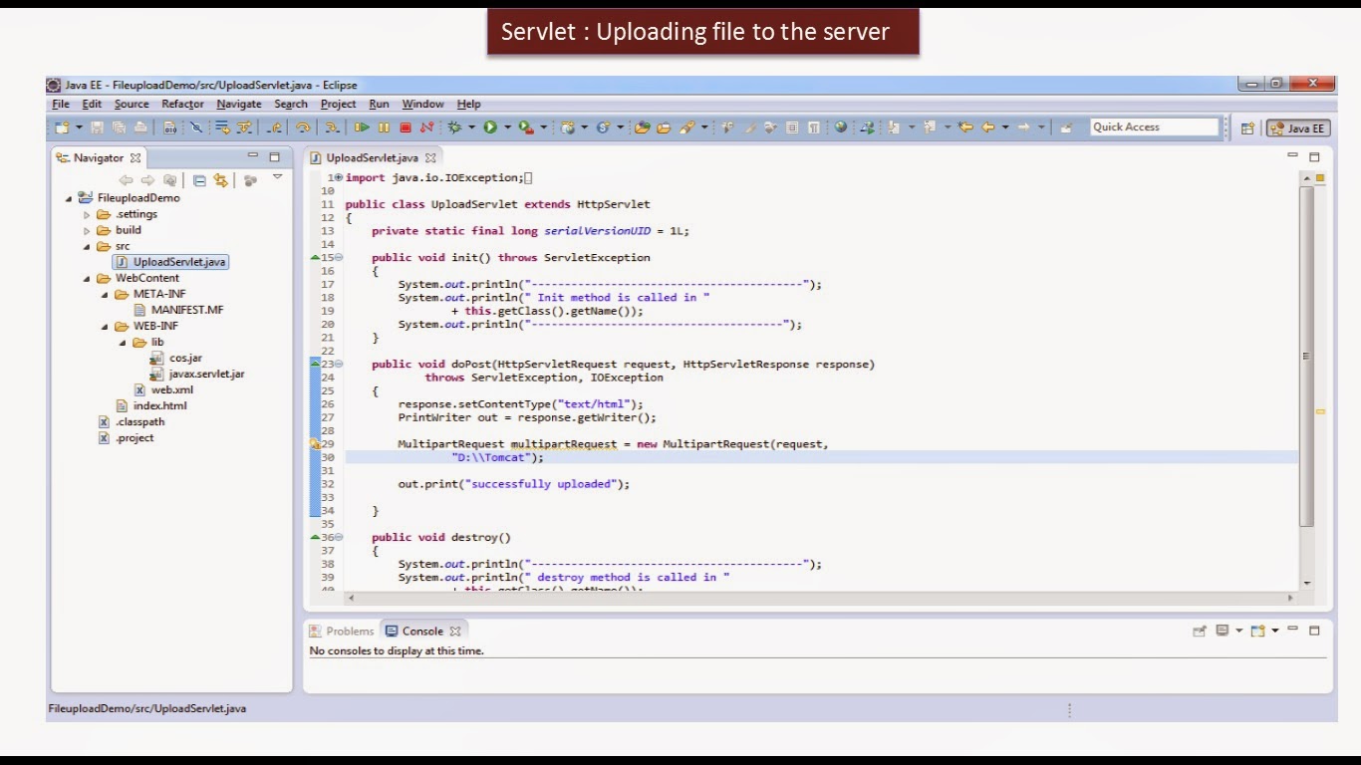Screen dimensions: 1361x765
Task: Open the Window menu
Action: coord(422,104)
